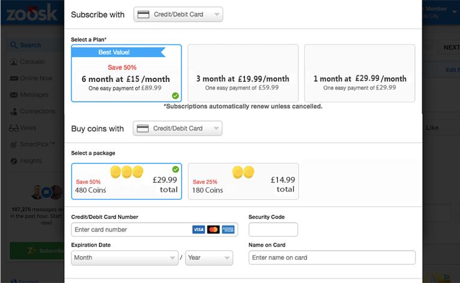Screen dimensions: 460x283
Task: Open Messages in the sidebar
Action: pyautogui.click(x=34, y=95)
